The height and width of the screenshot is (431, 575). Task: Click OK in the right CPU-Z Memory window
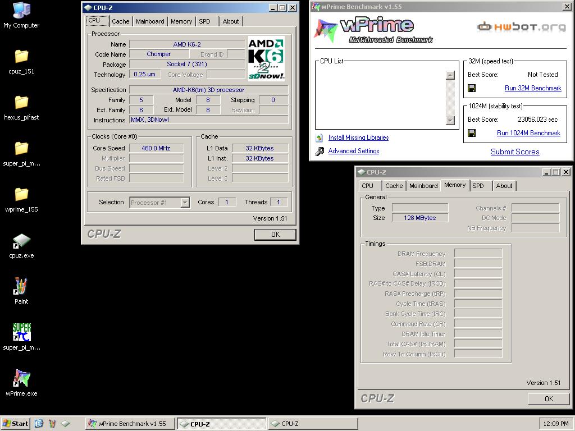pyautogui.click(x=549, y=399)
